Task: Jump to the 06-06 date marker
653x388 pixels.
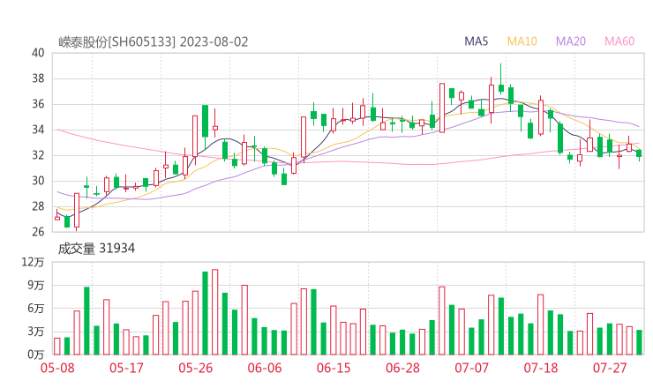Action: [x=265, y=368]
